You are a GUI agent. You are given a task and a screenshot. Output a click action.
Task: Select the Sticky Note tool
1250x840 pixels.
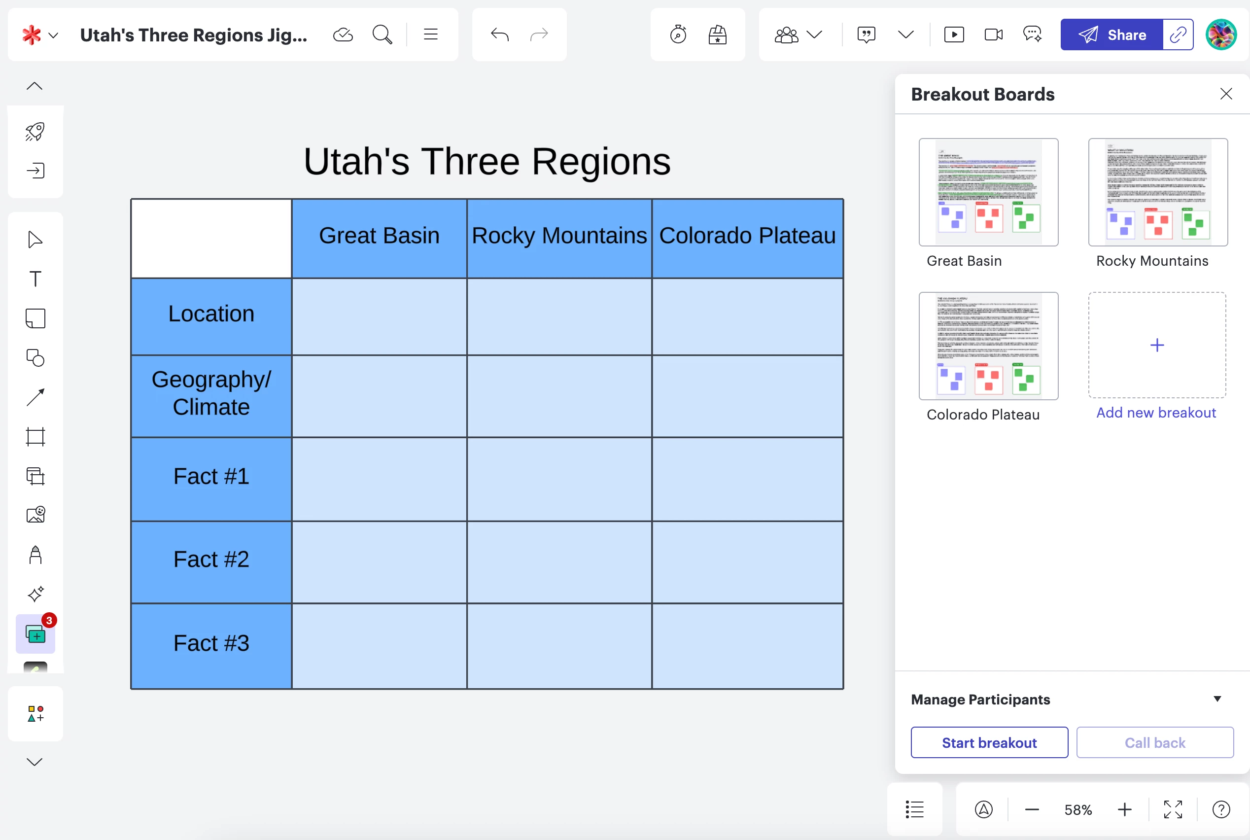coord(35,318)
